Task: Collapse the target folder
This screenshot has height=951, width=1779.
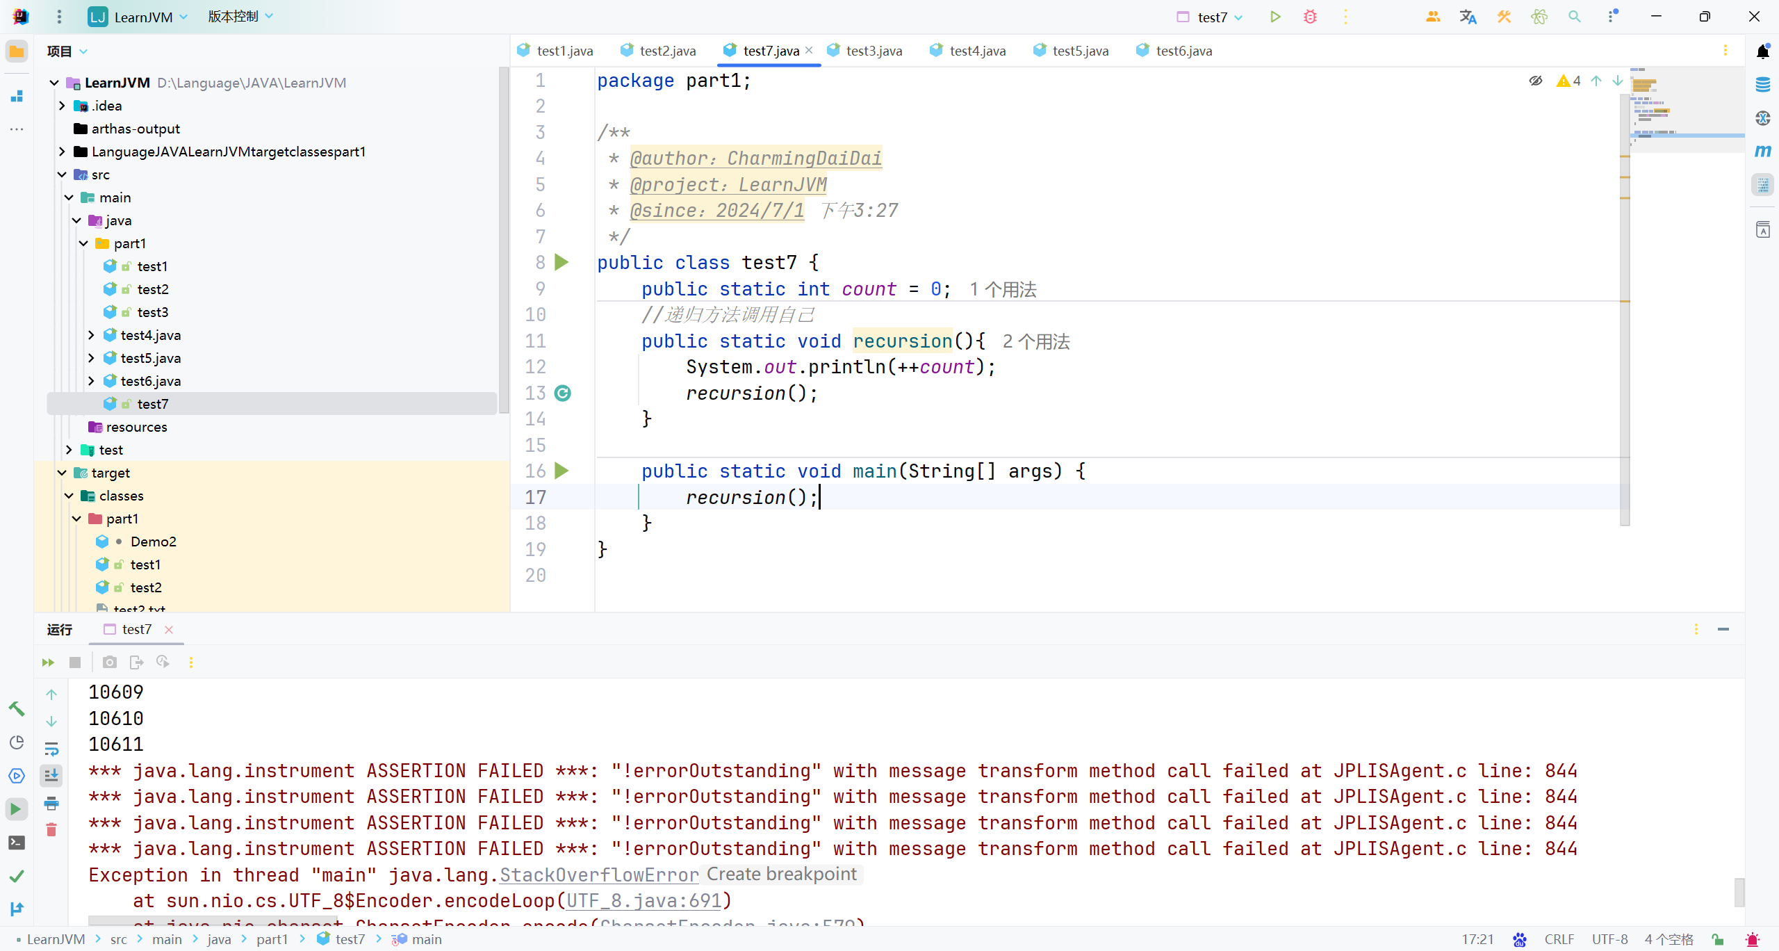Action: coord(62,473)
